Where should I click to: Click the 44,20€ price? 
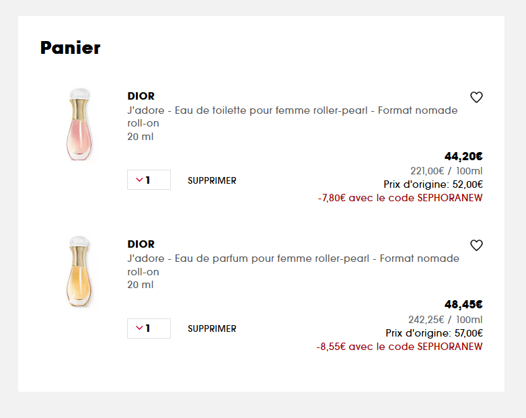point(463,156)
